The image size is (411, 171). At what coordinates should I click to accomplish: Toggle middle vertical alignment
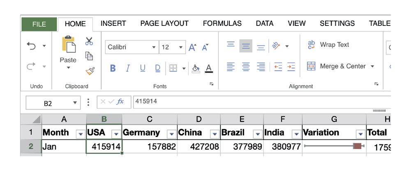pos(246,46)
